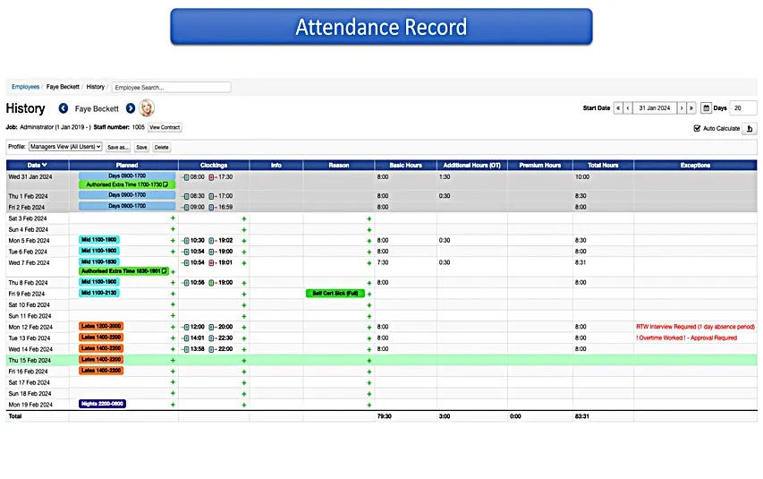Open the Profile Managers View dropdown
This screenshot has height=479, width=763.
coord(65,147)
